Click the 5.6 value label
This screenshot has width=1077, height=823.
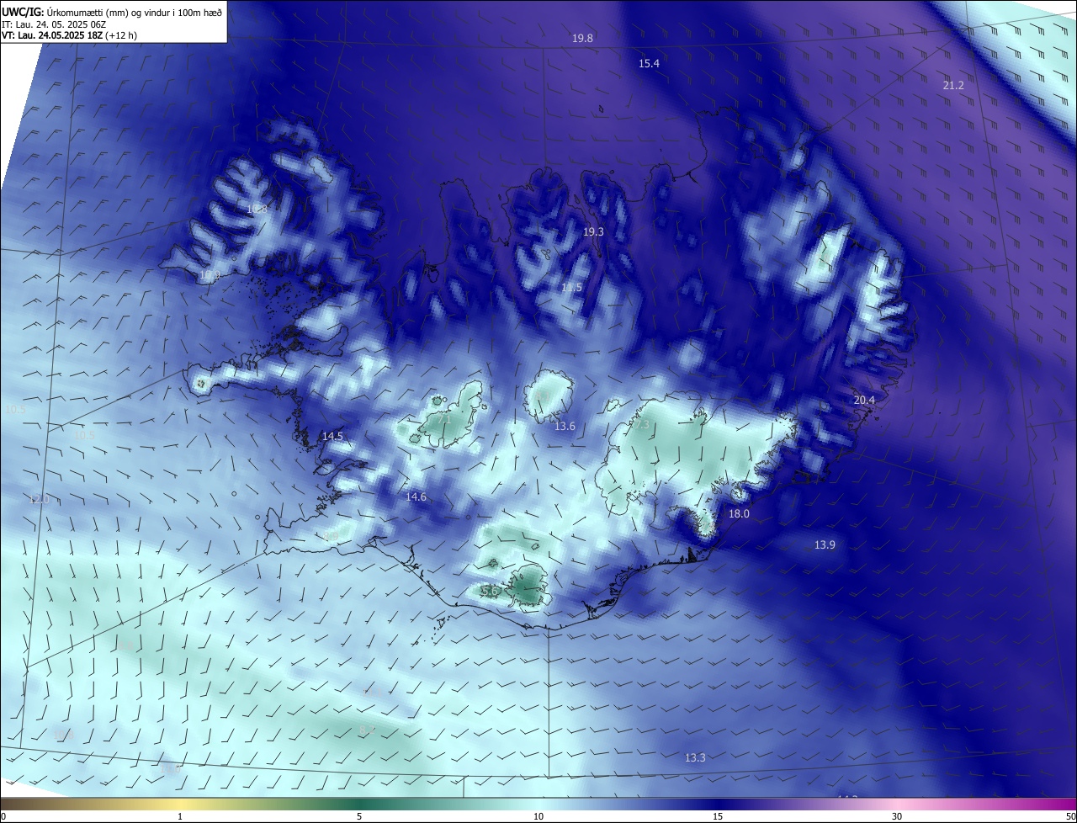coord(491,592)
